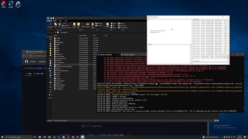Click Pin to Quick access in Explorer ribbon
The height and width of the screenshot is (139, 248).
(50, 25)
